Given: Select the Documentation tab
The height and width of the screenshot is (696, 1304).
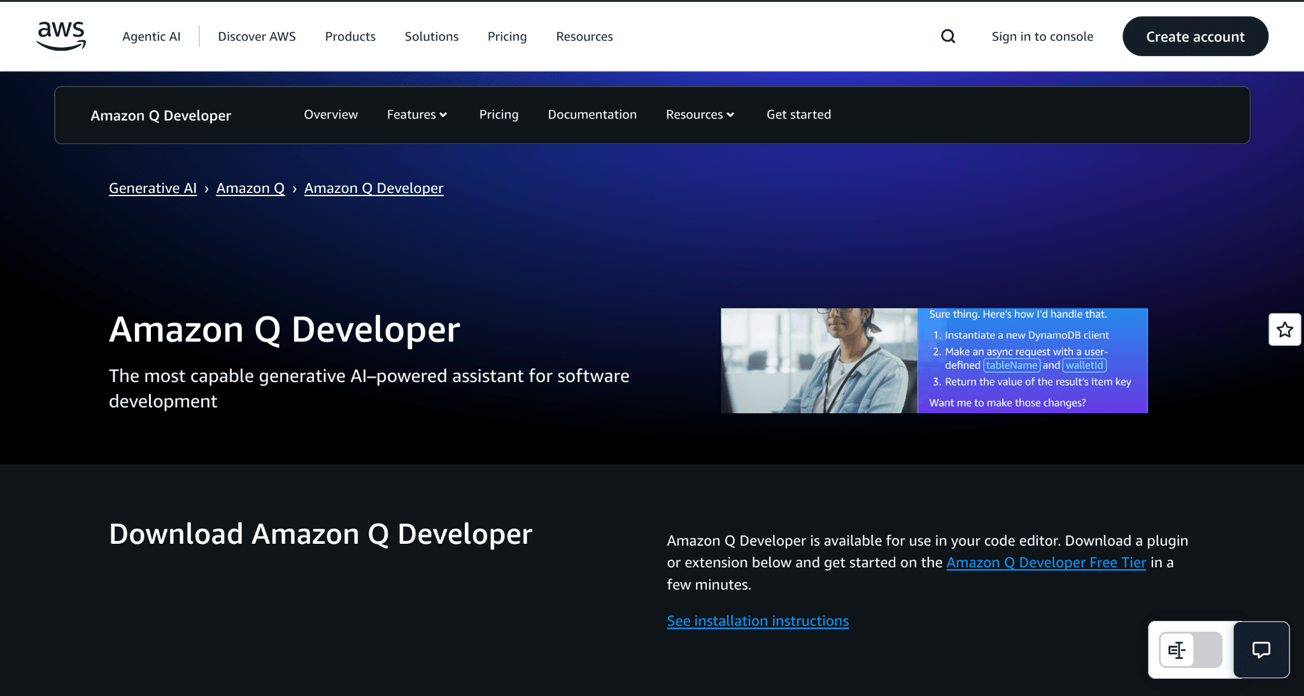Looking at the screenshot, I should (592, 115).
